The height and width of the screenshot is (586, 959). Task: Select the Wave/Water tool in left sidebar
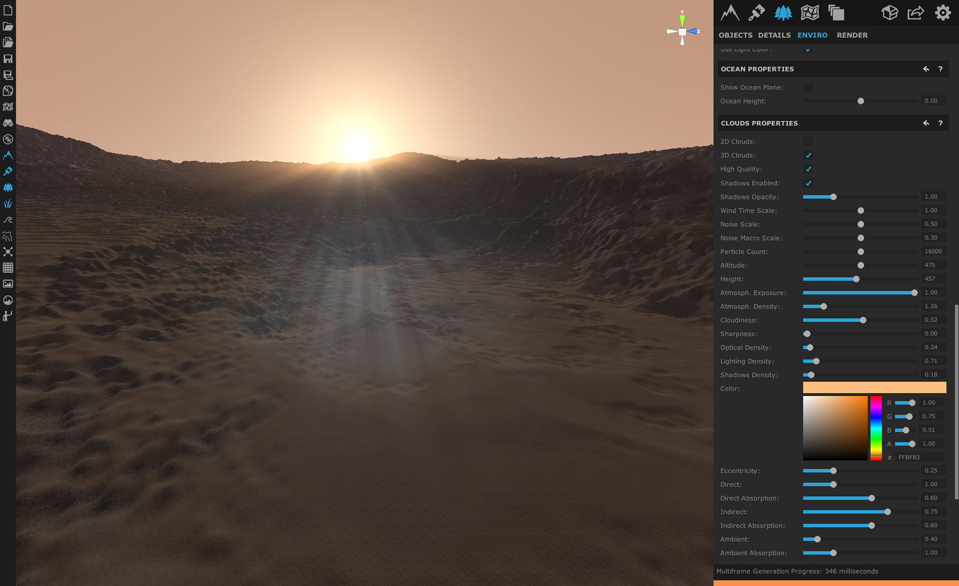point(8,220)
